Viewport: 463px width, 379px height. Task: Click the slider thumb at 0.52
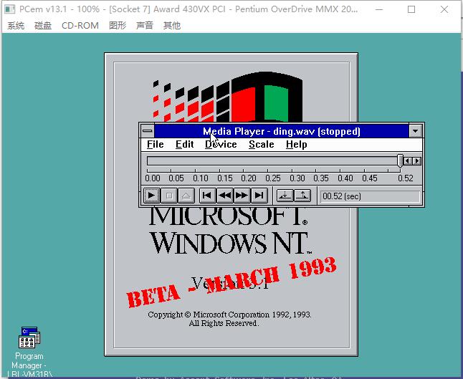pyautogui.click(x=400, y=161)
